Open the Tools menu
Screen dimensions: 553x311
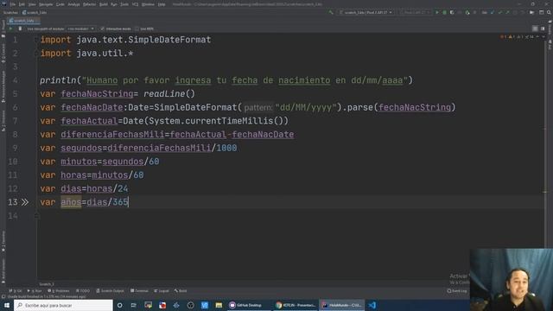coord(124,4)
